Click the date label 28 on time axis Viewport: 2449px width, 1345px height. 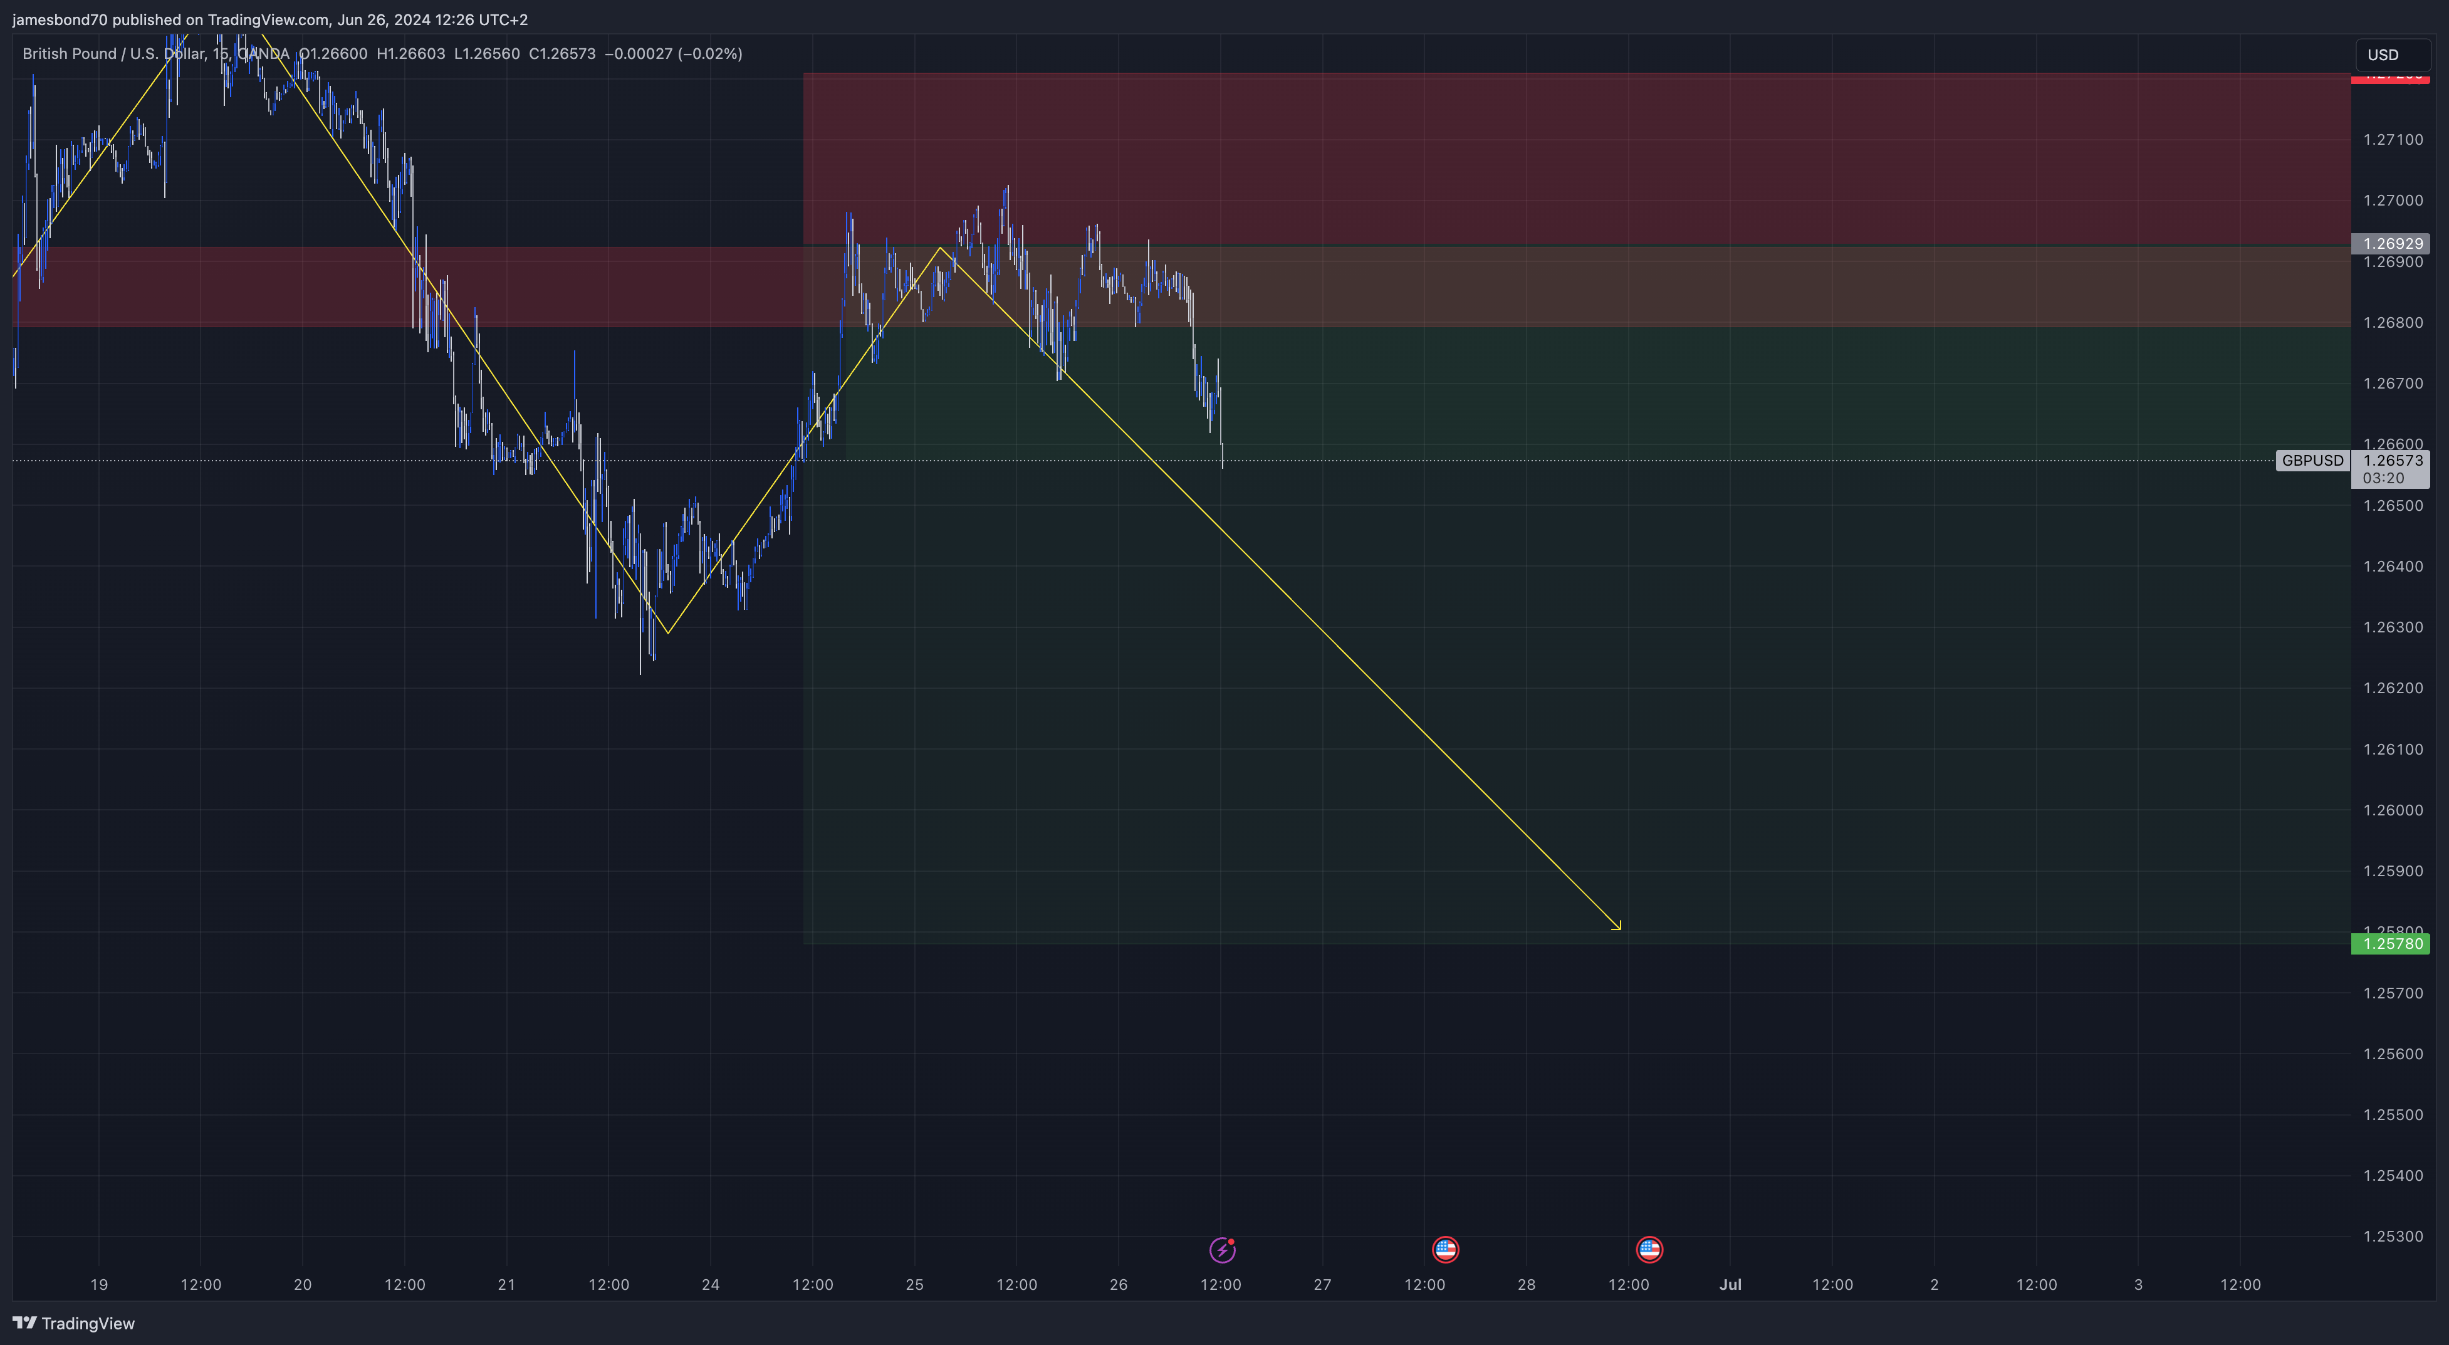tap(1526, 1284)
